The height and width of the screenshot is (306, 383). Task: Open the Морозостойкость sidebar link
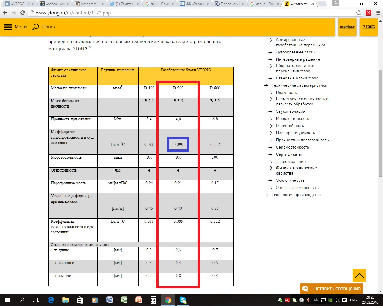292,119
